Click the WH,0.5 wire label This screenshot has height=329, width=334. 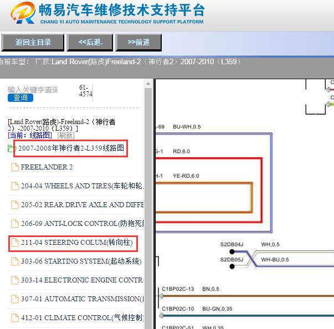pos(270,244)
